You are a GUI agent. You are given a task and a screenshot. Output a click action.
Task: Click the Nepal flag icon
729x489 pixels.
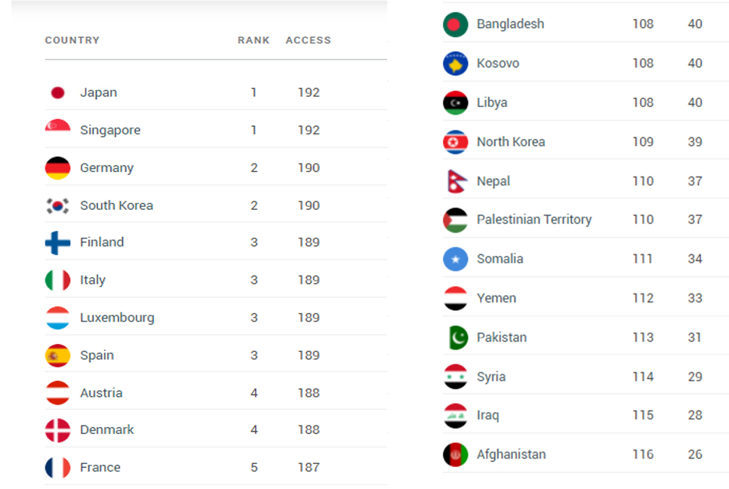[456, 181]
